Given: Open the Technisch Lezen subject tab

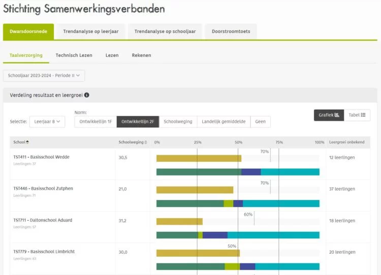Looking at the screenshot, I should pyautogui.click(x=74, y=55).
